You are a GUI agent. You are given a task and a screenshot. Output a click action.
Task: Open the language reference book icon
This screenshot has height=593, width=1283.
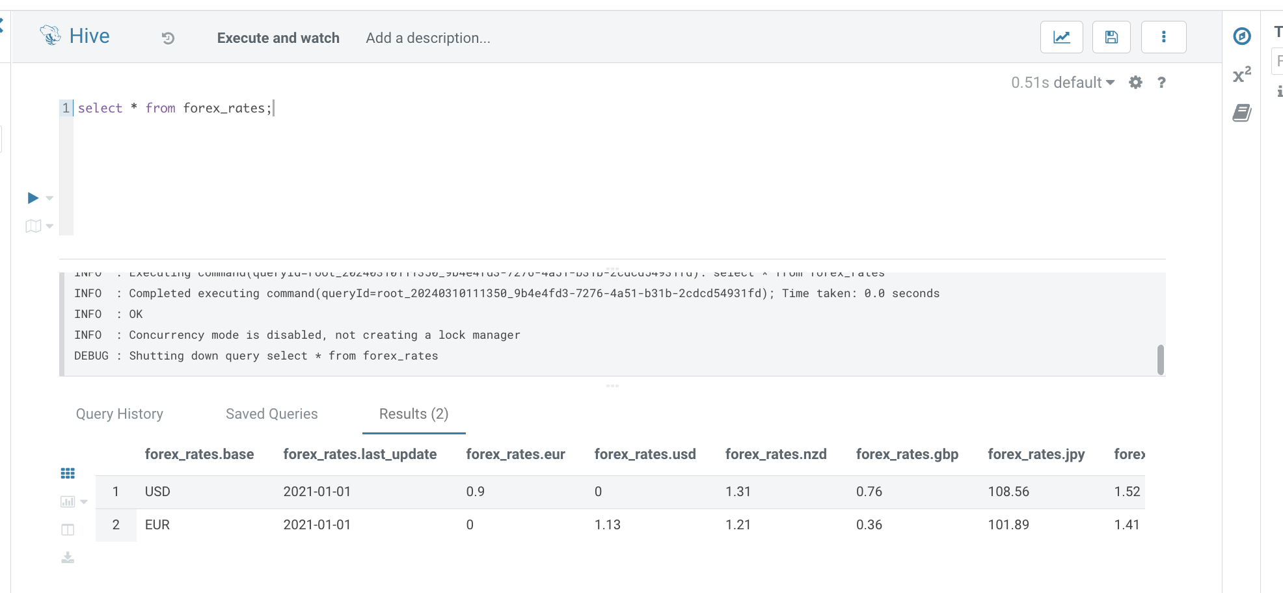coord(1242,113)
